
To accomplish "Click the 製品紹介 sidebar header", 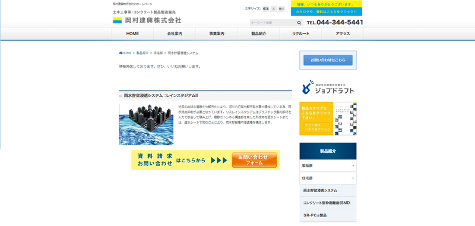I will (328, 151).
